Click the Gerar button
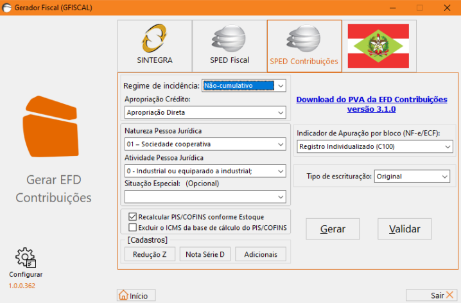Screen dimensions: 461x303 (x=333, y=229)
